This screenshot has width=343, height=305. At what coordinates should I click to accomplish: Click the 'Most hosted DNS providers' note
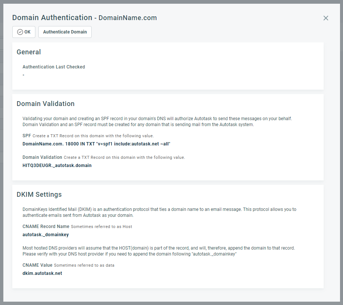pyautogui.click(x=159, y=251)
